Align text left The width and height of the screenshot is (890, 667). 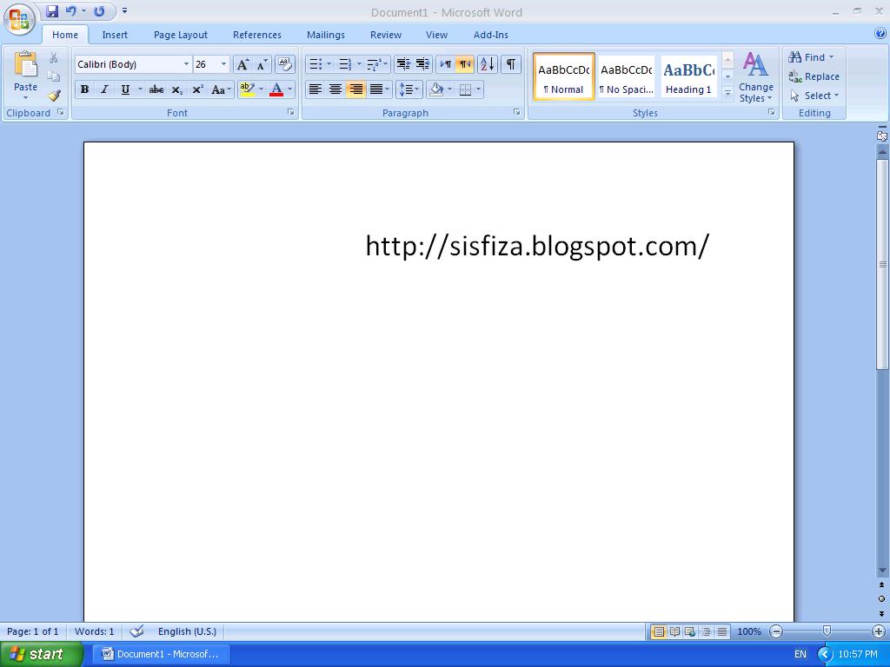click(315, 89)
